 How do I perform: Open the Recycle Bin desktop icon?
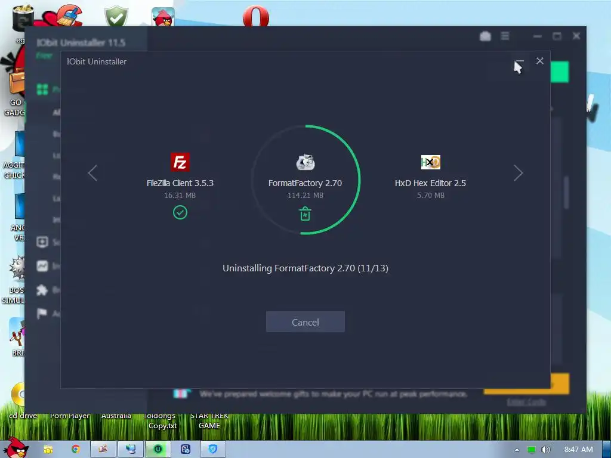[23, 17]
